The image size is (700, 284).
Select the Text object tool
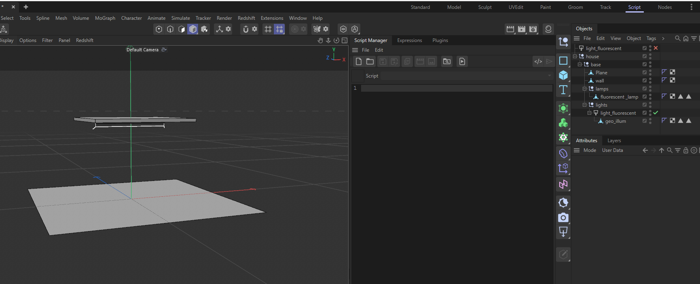point(563,90)
